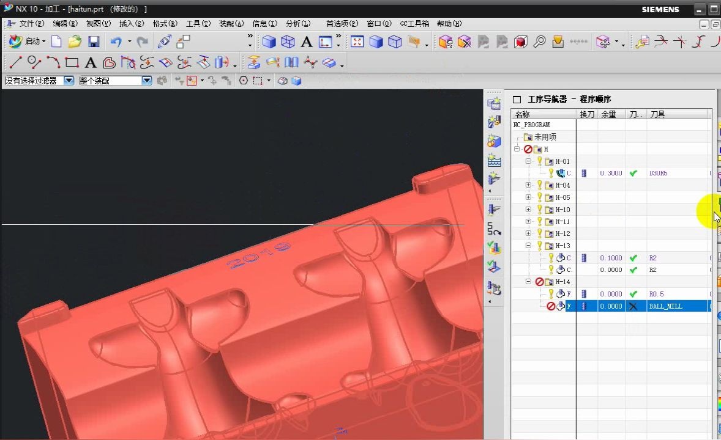This screenshot has height=440, width=721.
Task: Click the 启动 start button
Action: 28,42
